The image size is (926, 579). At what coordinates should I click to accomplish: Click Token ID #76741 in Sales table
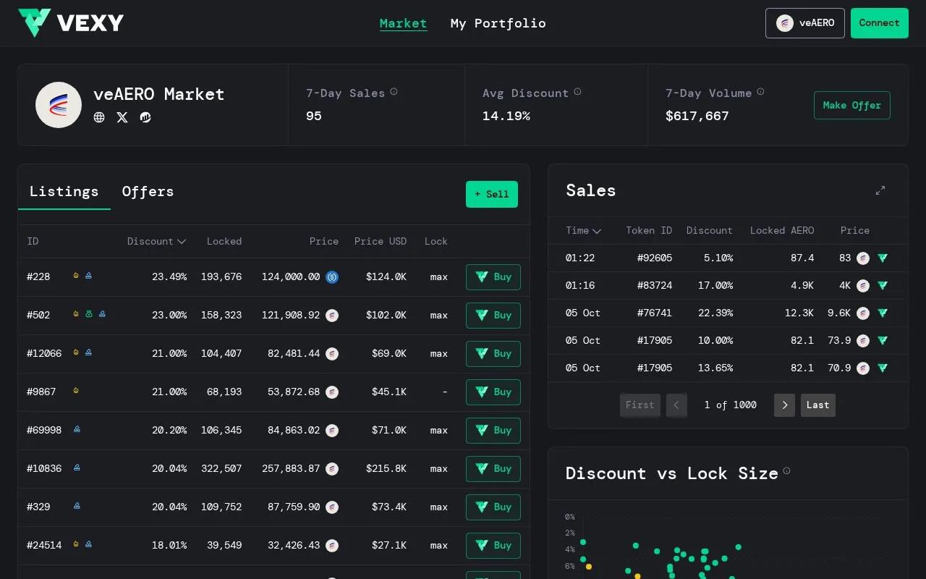click(x=655, y=313)
